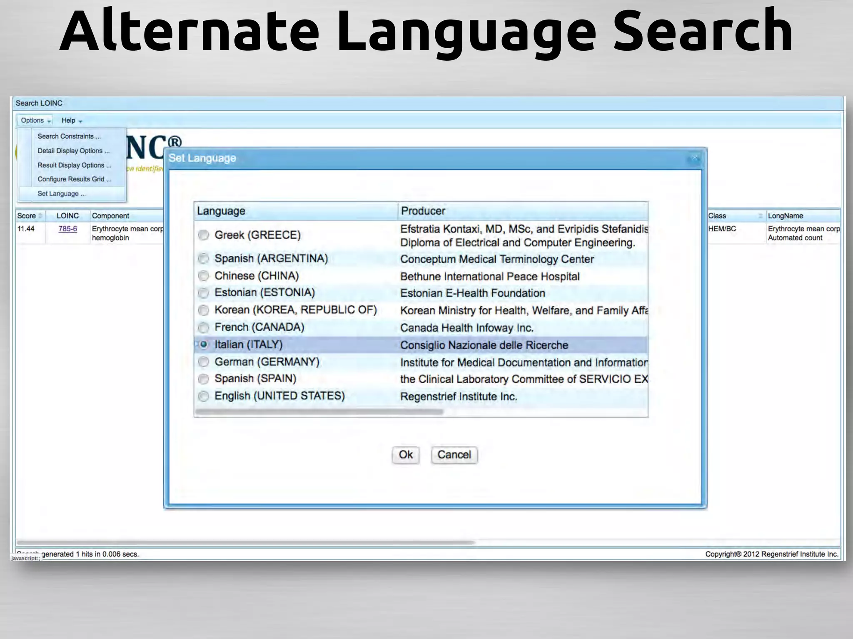Click the Producer column header in dialog

tap(523, 211)
